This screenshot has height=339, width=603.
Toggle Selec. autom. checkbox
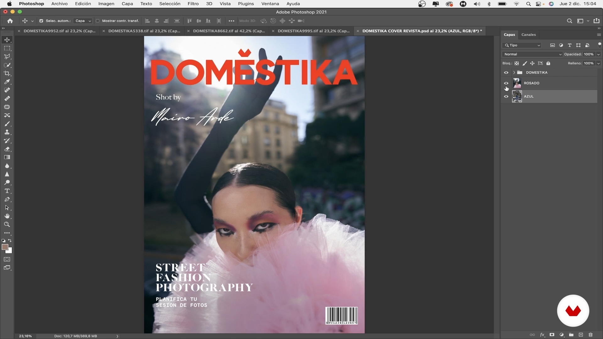[41, 21]
